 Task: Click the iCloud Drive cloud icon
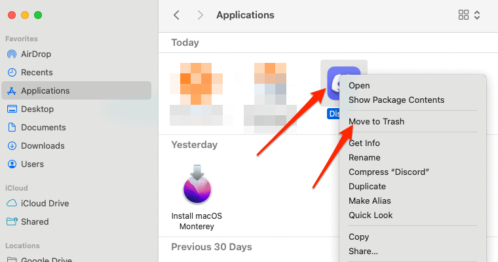(x=12, y=204)
